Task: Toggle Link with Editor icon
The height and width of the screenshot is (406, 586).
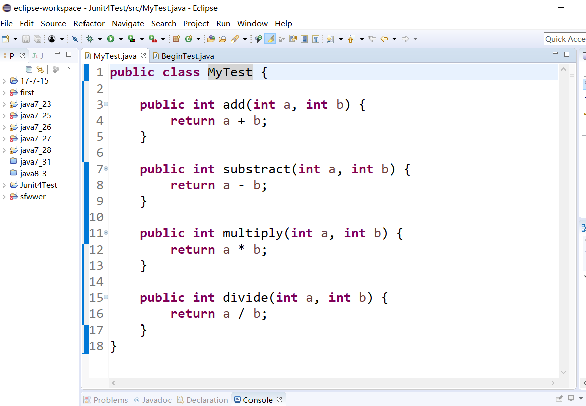Action: [x=40, y=69]
